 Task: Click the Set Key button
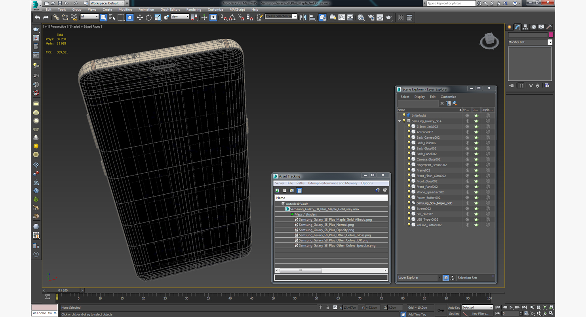coord(454,314)
